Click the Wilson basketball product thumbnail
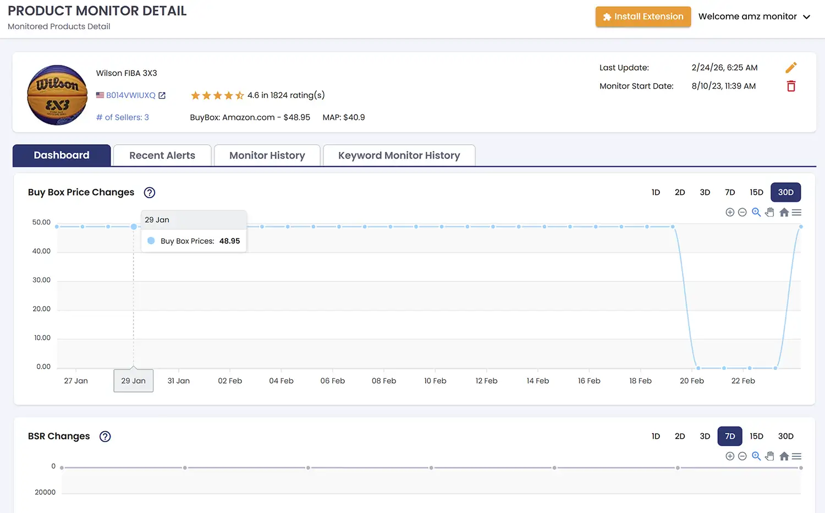Screen dimensions: 825x513 tap(57, 95)
